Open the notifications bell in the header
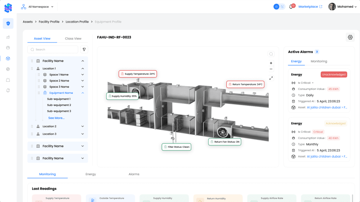Image resolution: width=360 pixels, height=202 pixels. [291, 7]
